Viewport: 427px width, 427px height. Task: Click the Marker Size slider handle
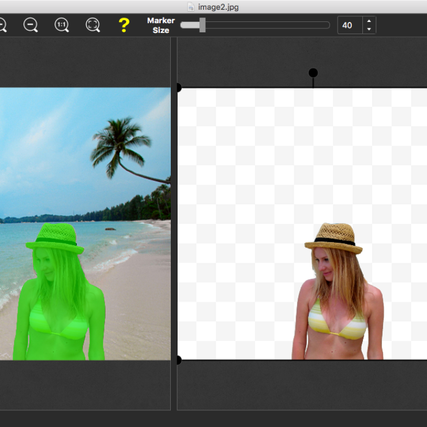point(203,25)
